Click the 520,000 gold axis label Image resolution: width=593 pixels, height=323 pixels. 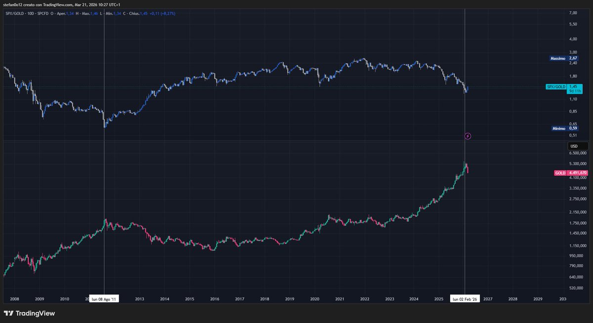pyautogui.click(x=576, y=288)
